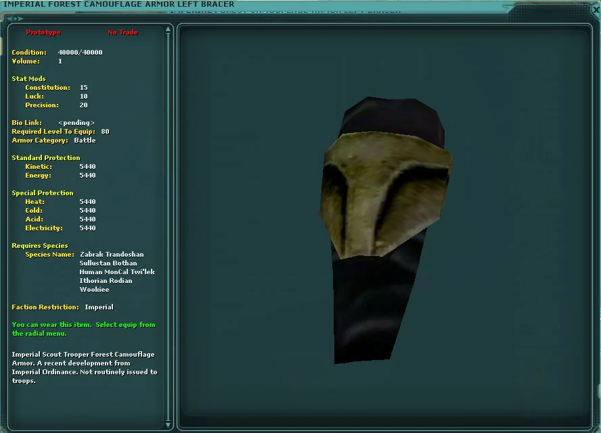Click the small arrow icon under the title bar
Viewport: 601px width, 433px height.
[15, 18]
